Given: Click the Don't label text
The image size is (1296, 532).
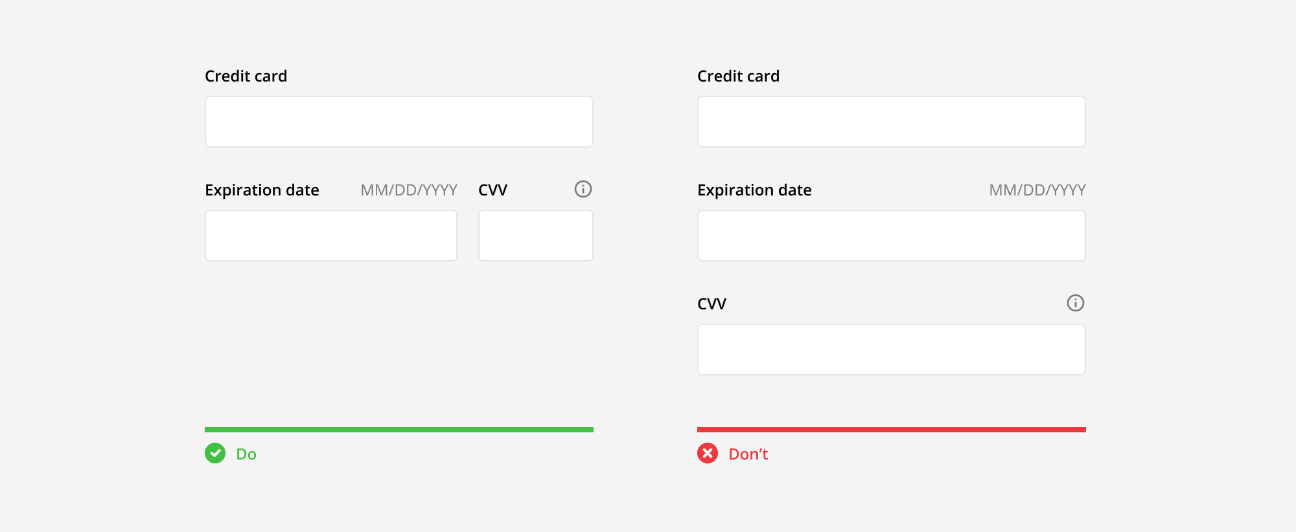Looking at the screenshot, I should pyautogui.click(x=748, y=454).
